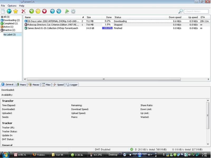
Task: Select the Downloading (2) category
Action: 11,20
